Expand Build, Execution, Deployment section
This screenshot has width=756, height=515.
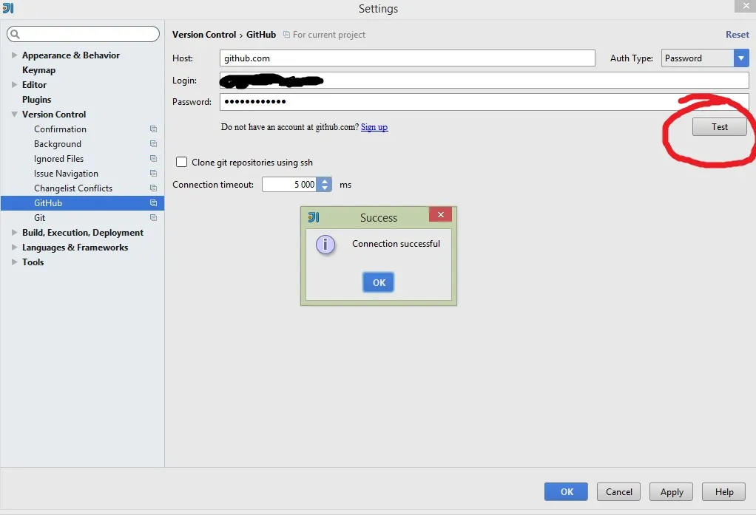click(x=15, y=232)
